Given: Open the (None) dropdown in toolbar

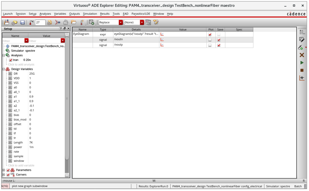Looking at the screenshot, I should 142,23.
